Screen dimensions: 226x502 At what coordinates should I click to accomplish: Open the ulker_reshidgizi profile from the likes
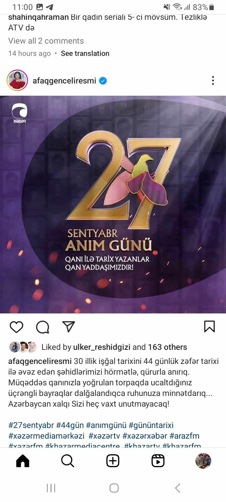click(102, 347)
